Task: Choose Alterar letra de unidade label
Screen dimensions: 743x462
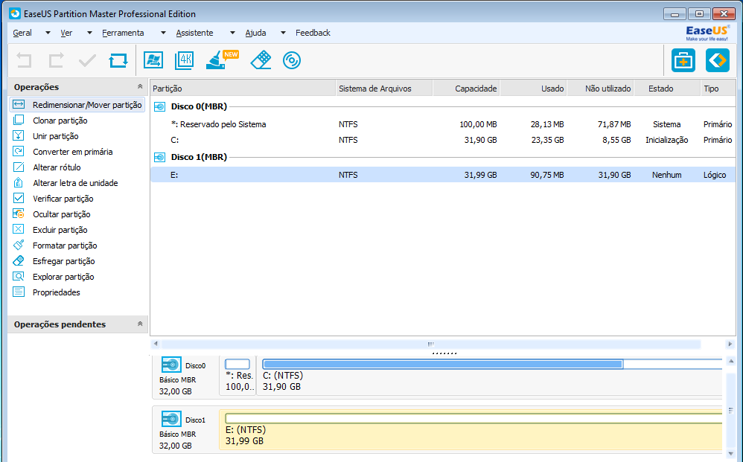Action: tap(75, 183)
